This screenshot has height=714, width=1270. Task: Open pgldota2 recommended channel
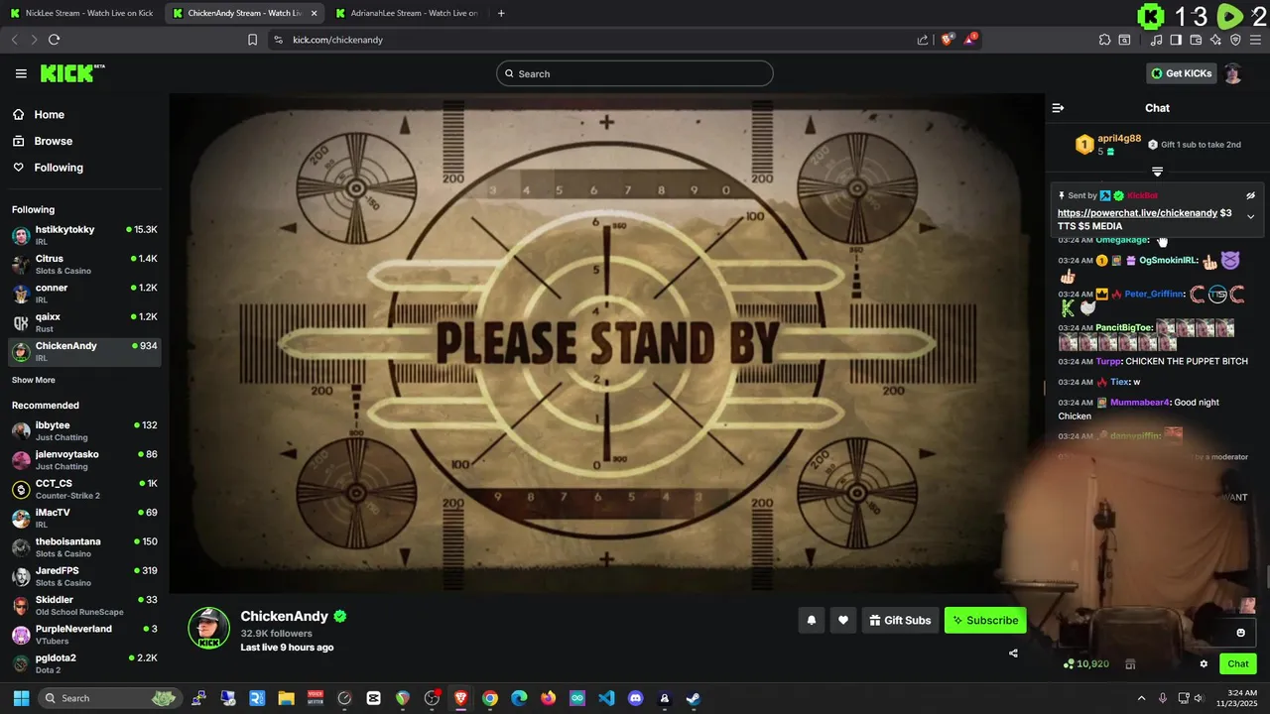click(x=84, y=663)
